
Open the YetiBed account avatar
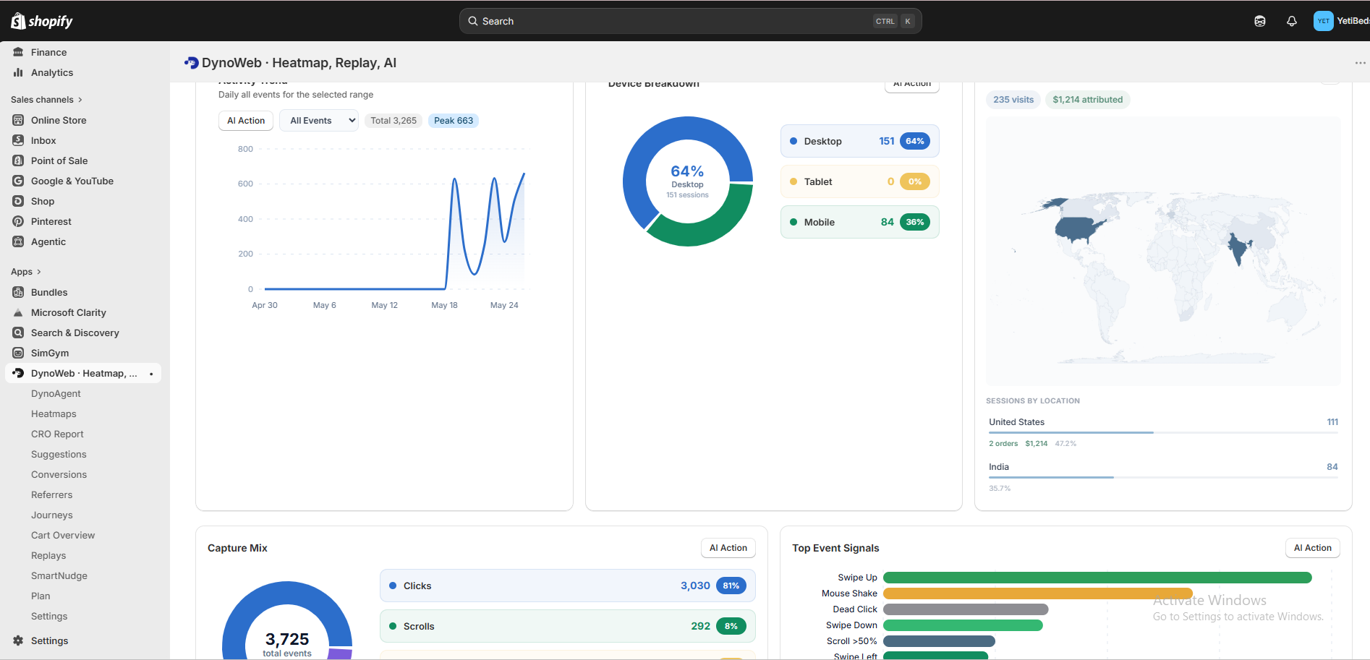[1323, 21]
